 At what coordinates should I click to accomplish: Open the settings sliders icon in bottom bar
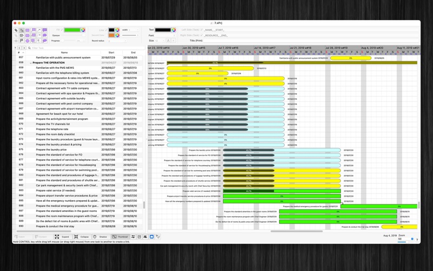tap(133, 237)
